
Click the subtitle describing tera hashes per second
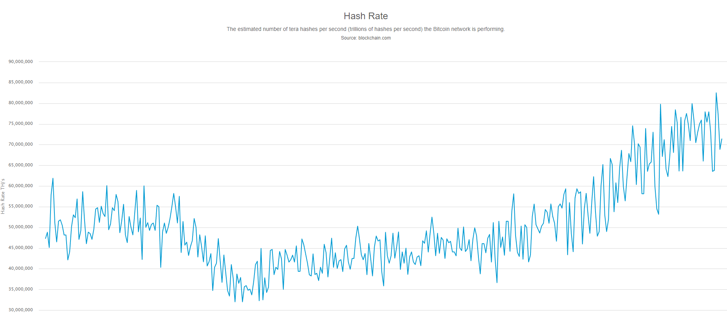(x=366, y=29)
